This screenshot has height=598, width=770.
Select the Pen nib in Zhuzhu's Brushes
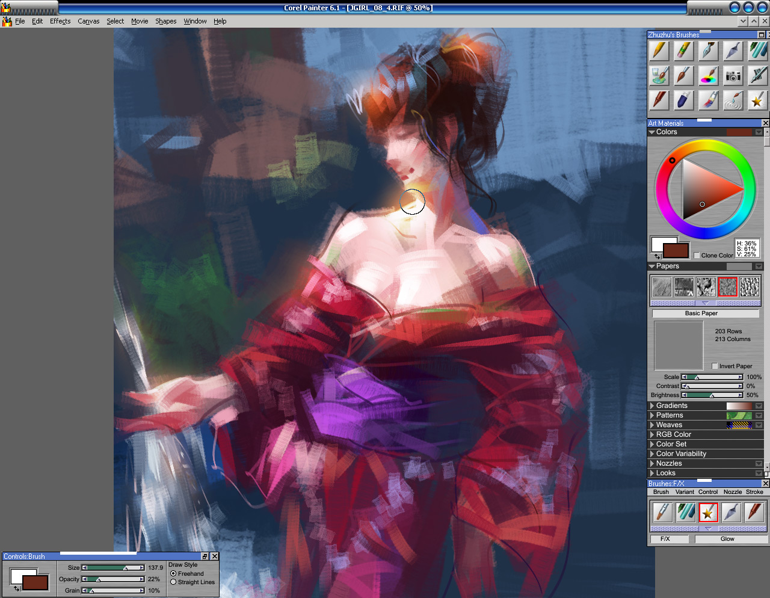[x=709, y=51]
